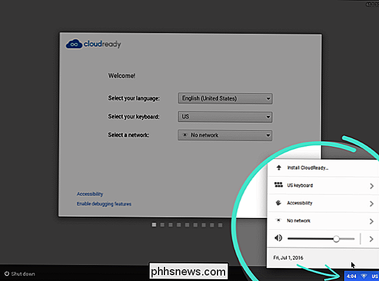Open the US keyboard layout dropdown
This screenshot has height=281, width=379.
coord(225,117)
